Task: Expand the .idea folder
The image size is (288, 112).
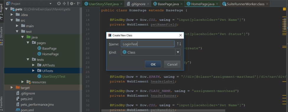Action: [12, 15]
